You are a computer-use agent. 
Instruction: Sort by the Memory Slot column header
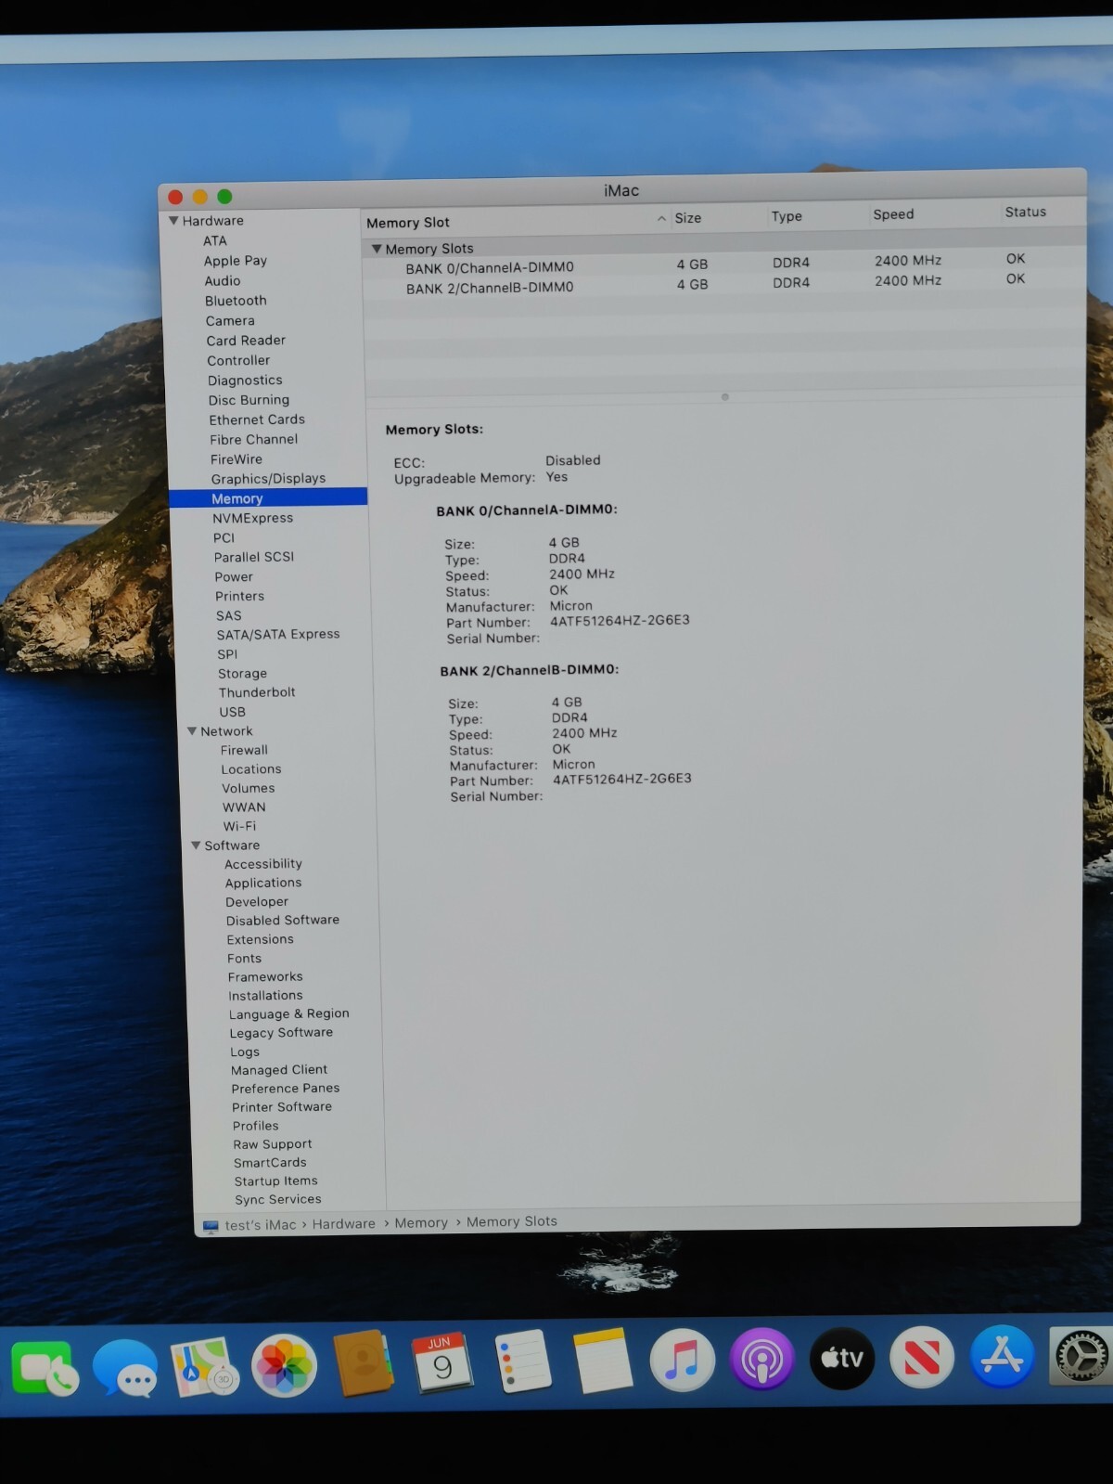[408, 223]
